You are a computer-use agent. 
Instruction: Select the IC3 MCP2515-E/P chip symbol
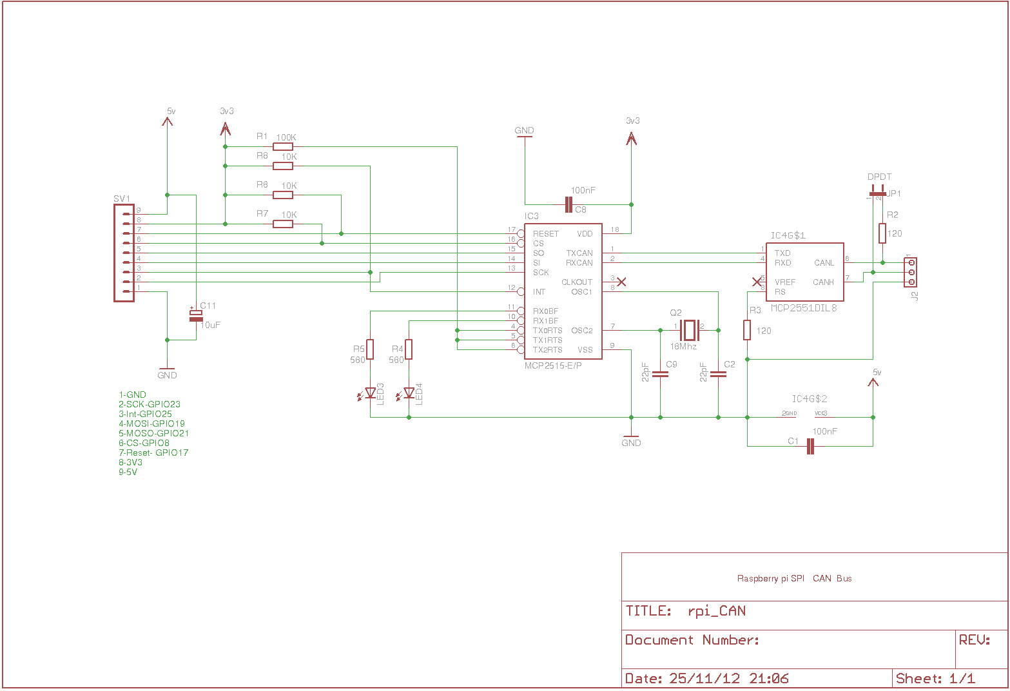coord(563,290)
